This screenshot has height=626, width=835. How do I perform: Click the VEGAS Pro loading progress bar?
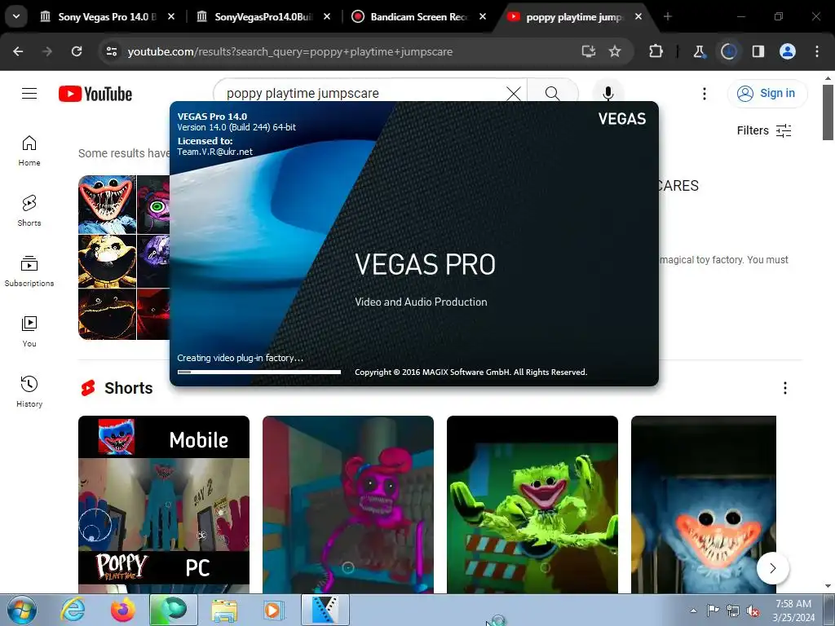(258, 372)
